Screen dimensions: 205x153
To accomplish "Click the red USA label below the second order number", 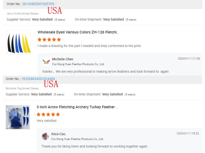I will coord(51,84).
